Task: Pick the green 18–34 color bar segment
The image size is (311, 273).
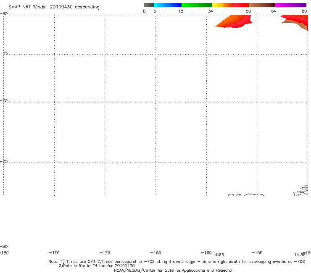Action: [197, 5]
